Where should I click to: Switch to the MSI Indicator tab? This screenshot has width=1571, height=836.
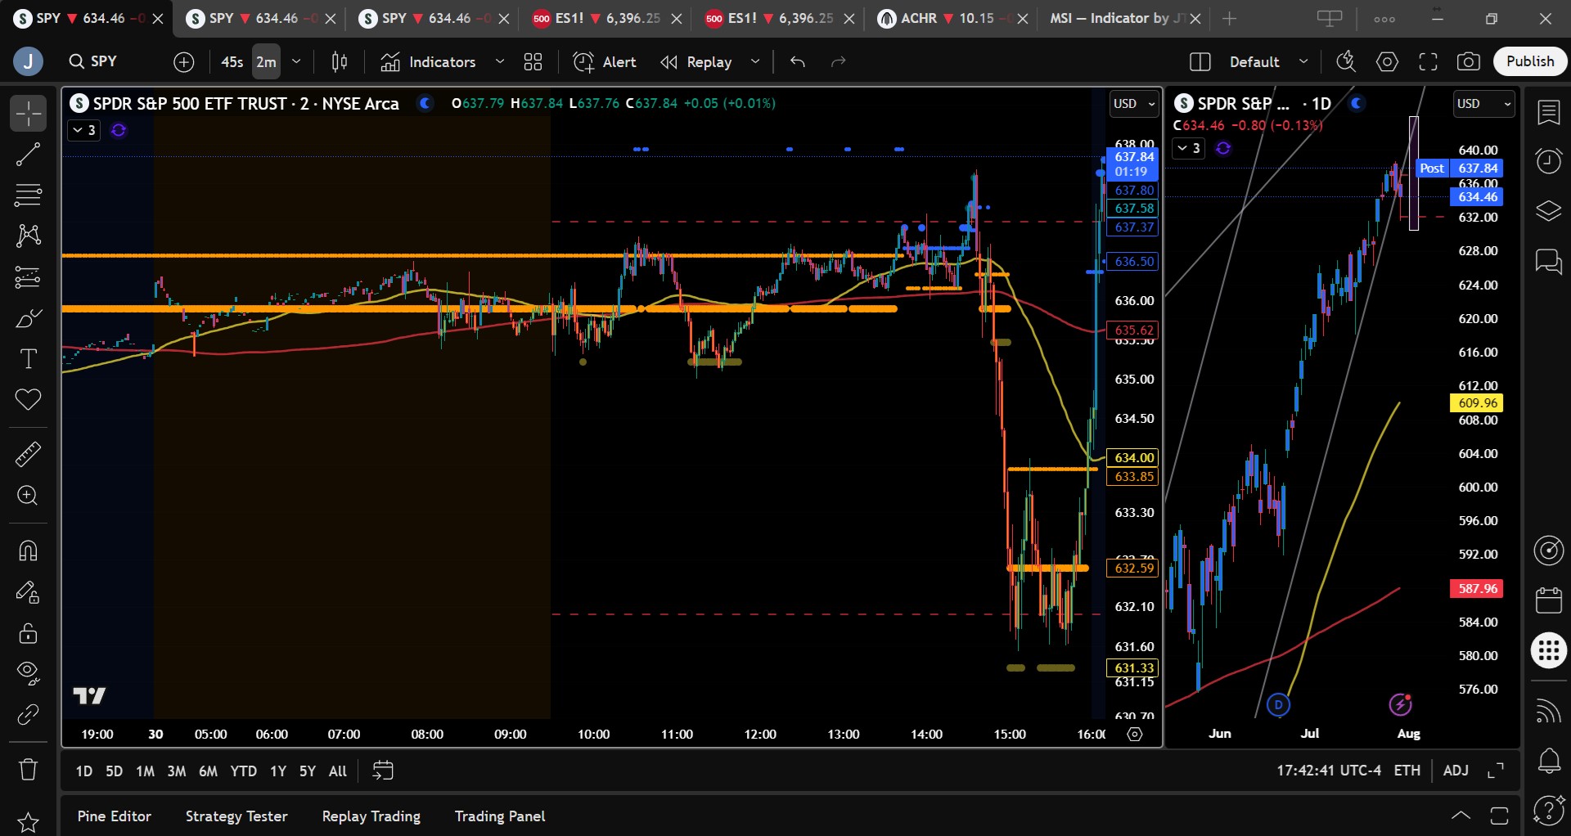pyautogui.click(x=1125, y=18)
